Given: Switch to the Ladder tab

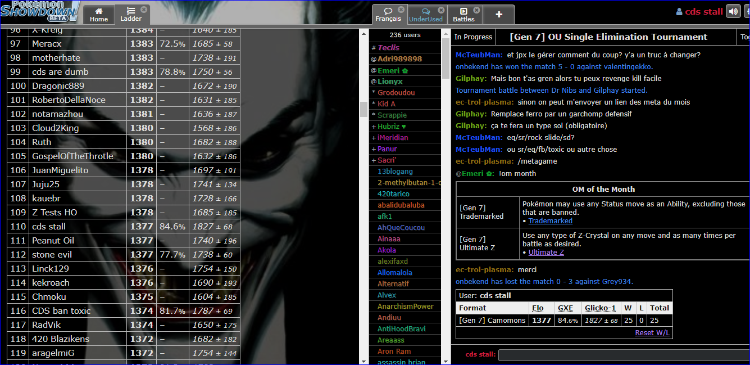Looking at the screenshot, I should 131,14.
